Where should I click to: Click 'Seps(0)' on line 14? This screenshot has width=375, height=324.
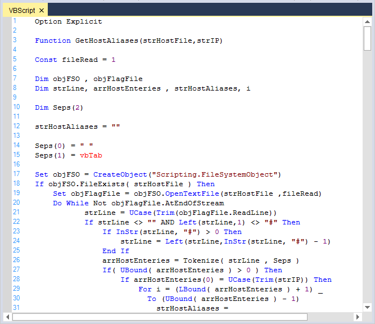(x=50, y=146)
